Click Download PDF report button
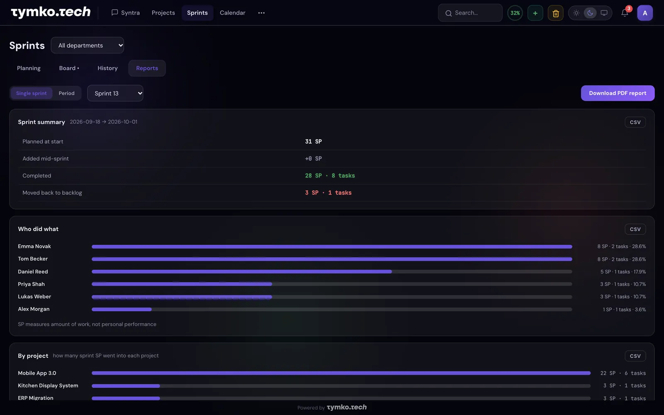The width and height of the screenshot is (664, 415). [618, 93]
